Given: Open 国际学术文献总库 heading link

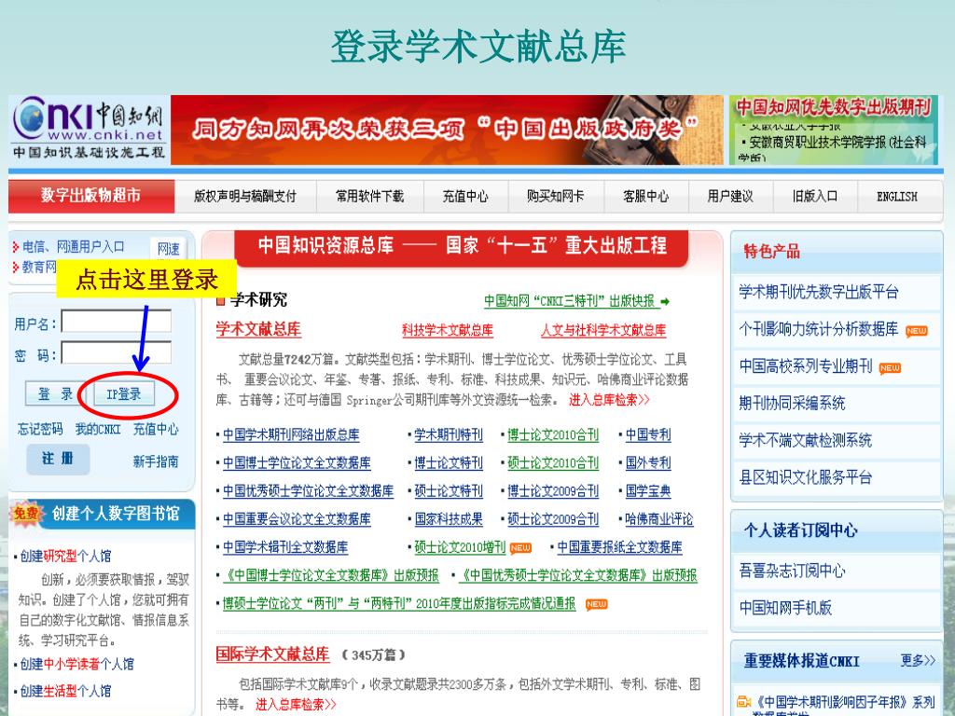Looking at the screenshot, I should (272, 654).
